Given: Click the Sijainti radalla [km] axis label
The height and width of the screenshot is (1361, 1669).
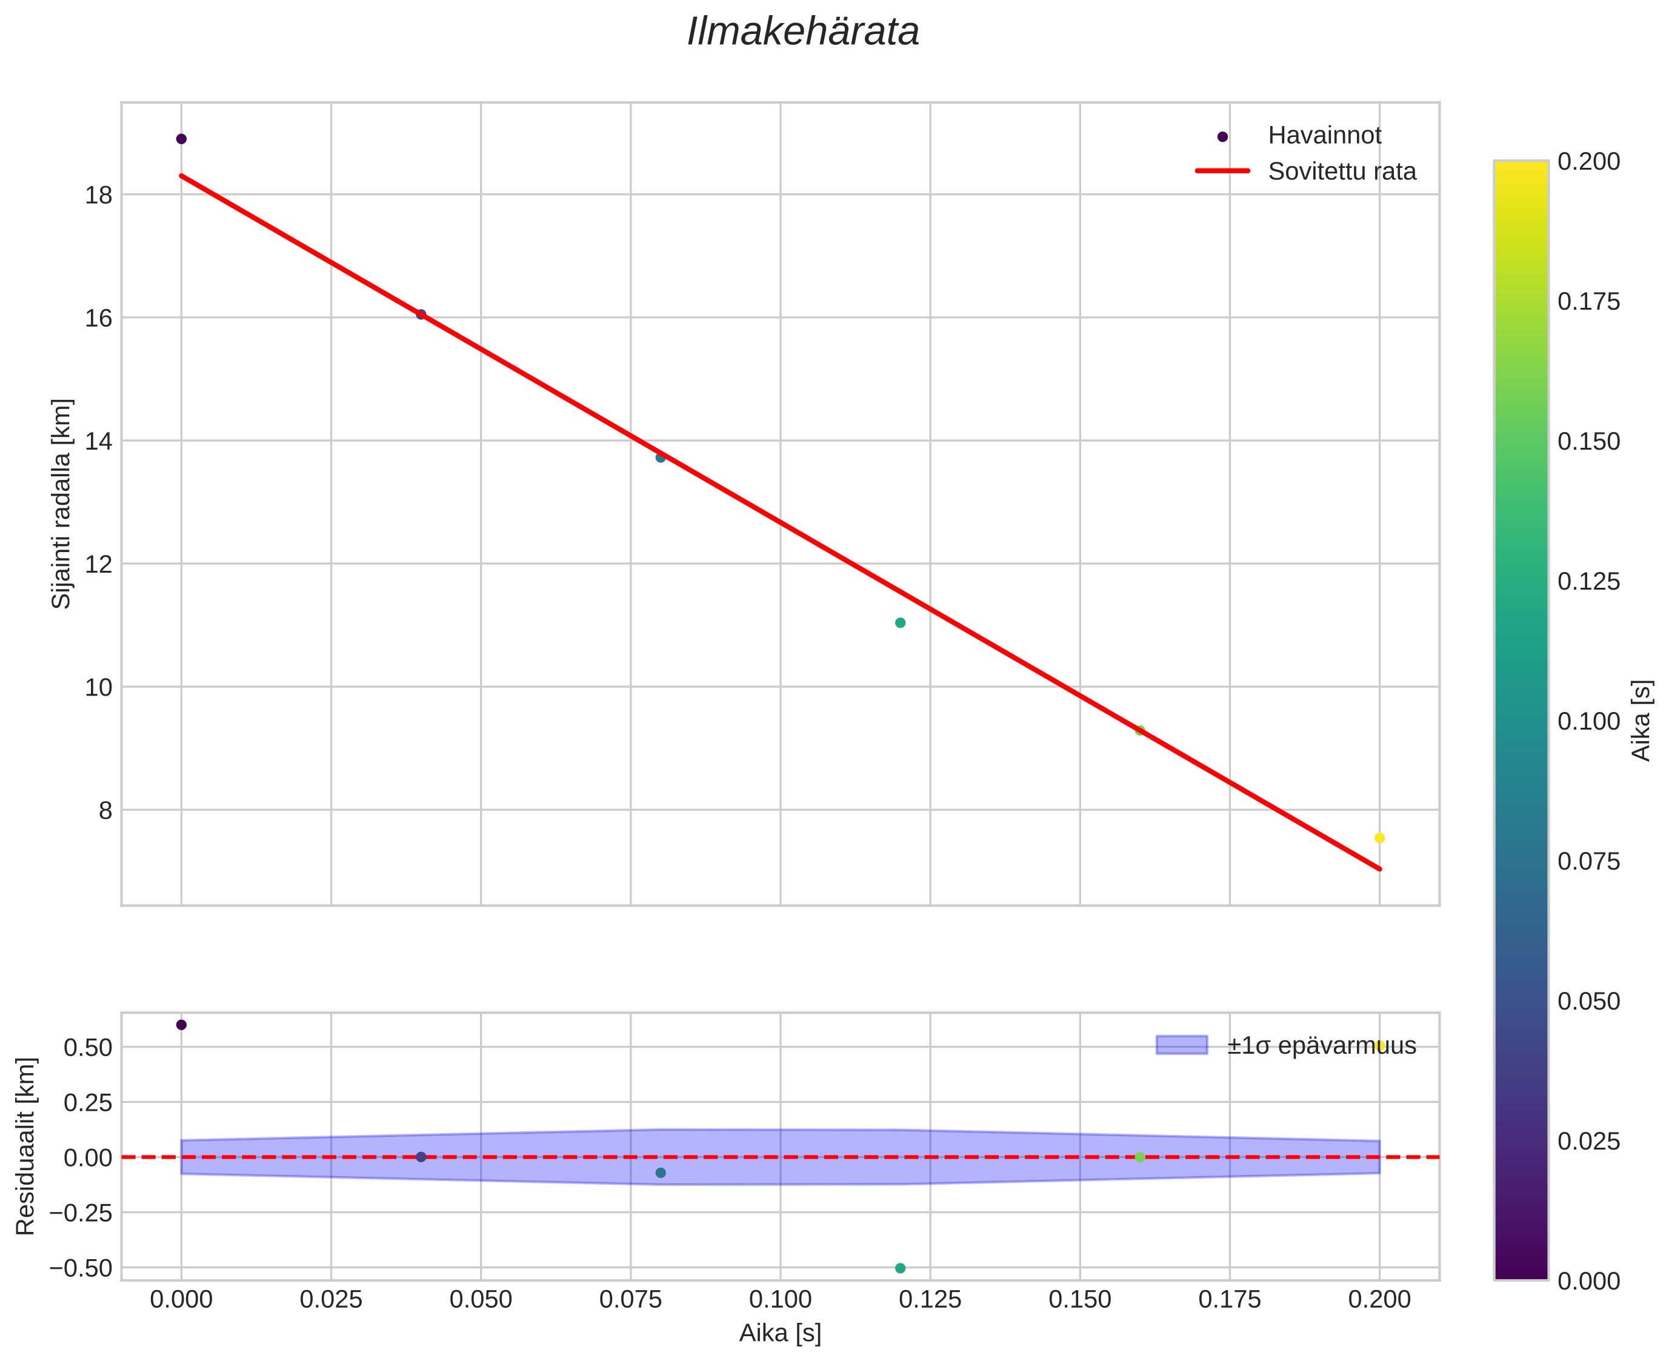Looking at the screenshot, I should [x=61, y=504].
